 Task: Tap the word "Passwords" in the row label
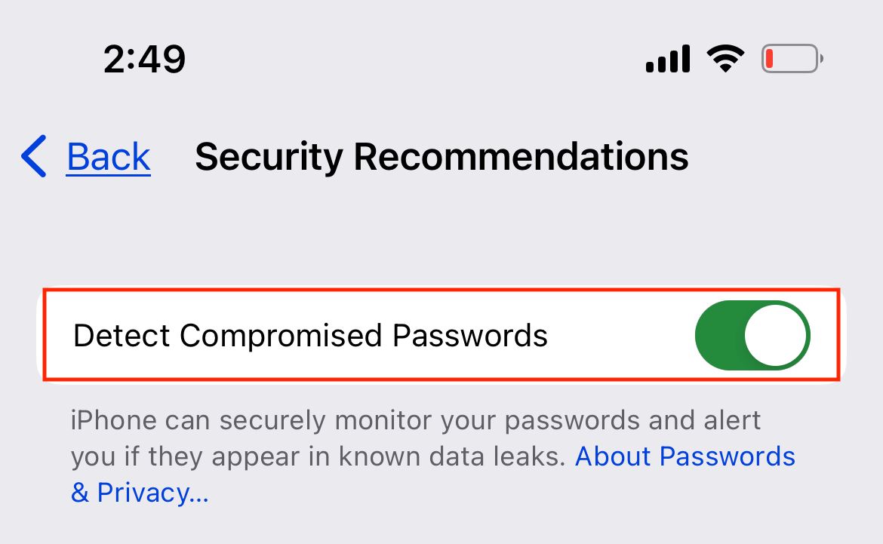tap(469, 336)
